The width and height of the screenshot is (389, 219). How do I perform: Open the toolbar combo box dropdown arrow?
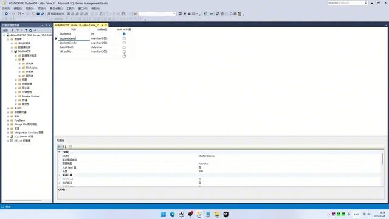click(x=174, y=13)
